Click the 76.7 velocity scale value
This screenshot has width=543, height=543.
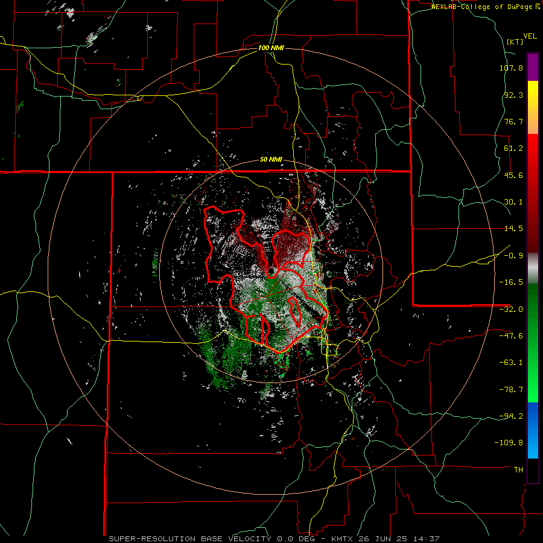[513, 121]
